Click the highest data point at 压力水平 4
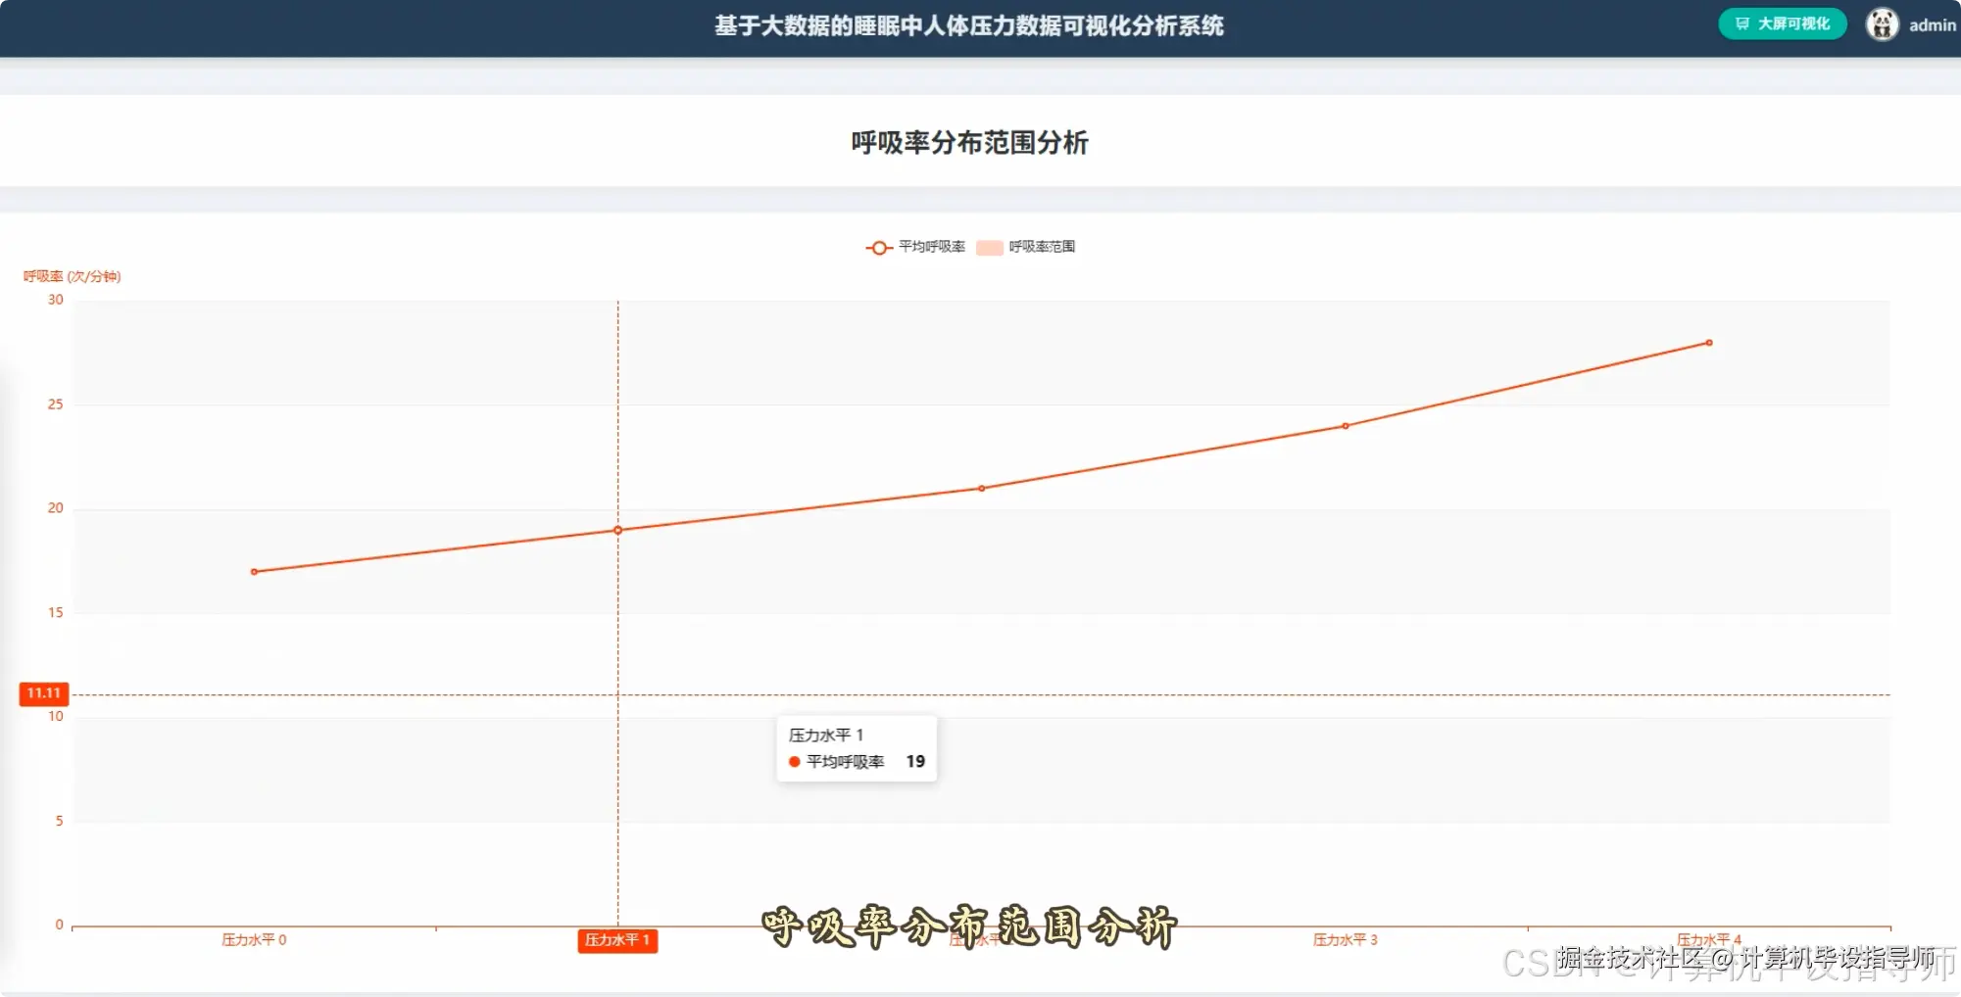The image size is (1961, 997). coord(1706,342)
